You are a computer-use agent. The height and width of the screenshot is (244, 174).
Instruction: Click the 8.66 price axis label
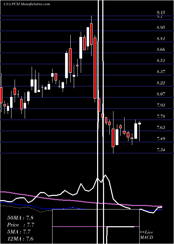tap(161, 49)
